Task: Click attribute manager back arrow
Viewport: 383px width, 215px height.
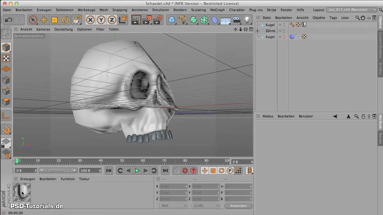Action: pos(335,116)
